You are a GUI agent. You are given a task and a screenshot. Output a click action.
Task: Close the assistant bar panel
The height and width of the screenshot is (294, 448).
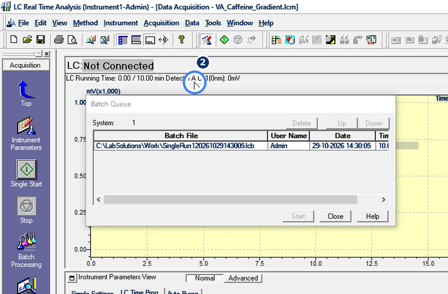pyautogui.click(x=47, y=54)
